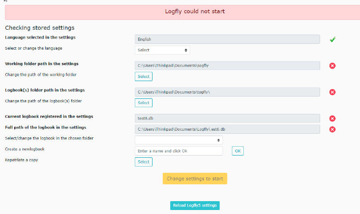Click Select to repatriate a copy
The image size is (360, 214).
144,162
